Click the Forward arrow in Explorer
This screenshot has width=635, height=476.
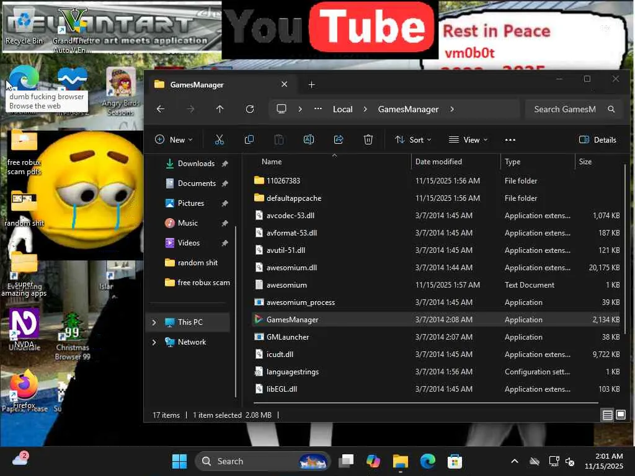coord(190,109)
